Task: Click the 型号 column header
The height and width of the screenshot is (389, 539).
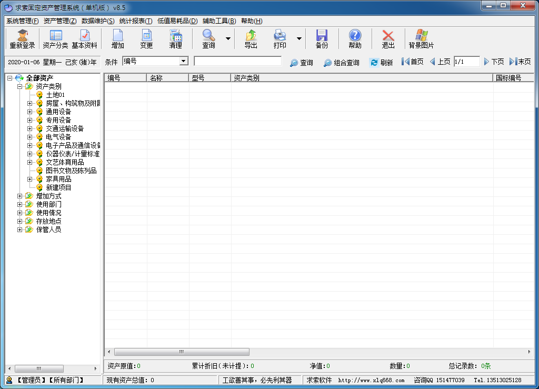Action: pyautogui.click(x=209, y=78)
